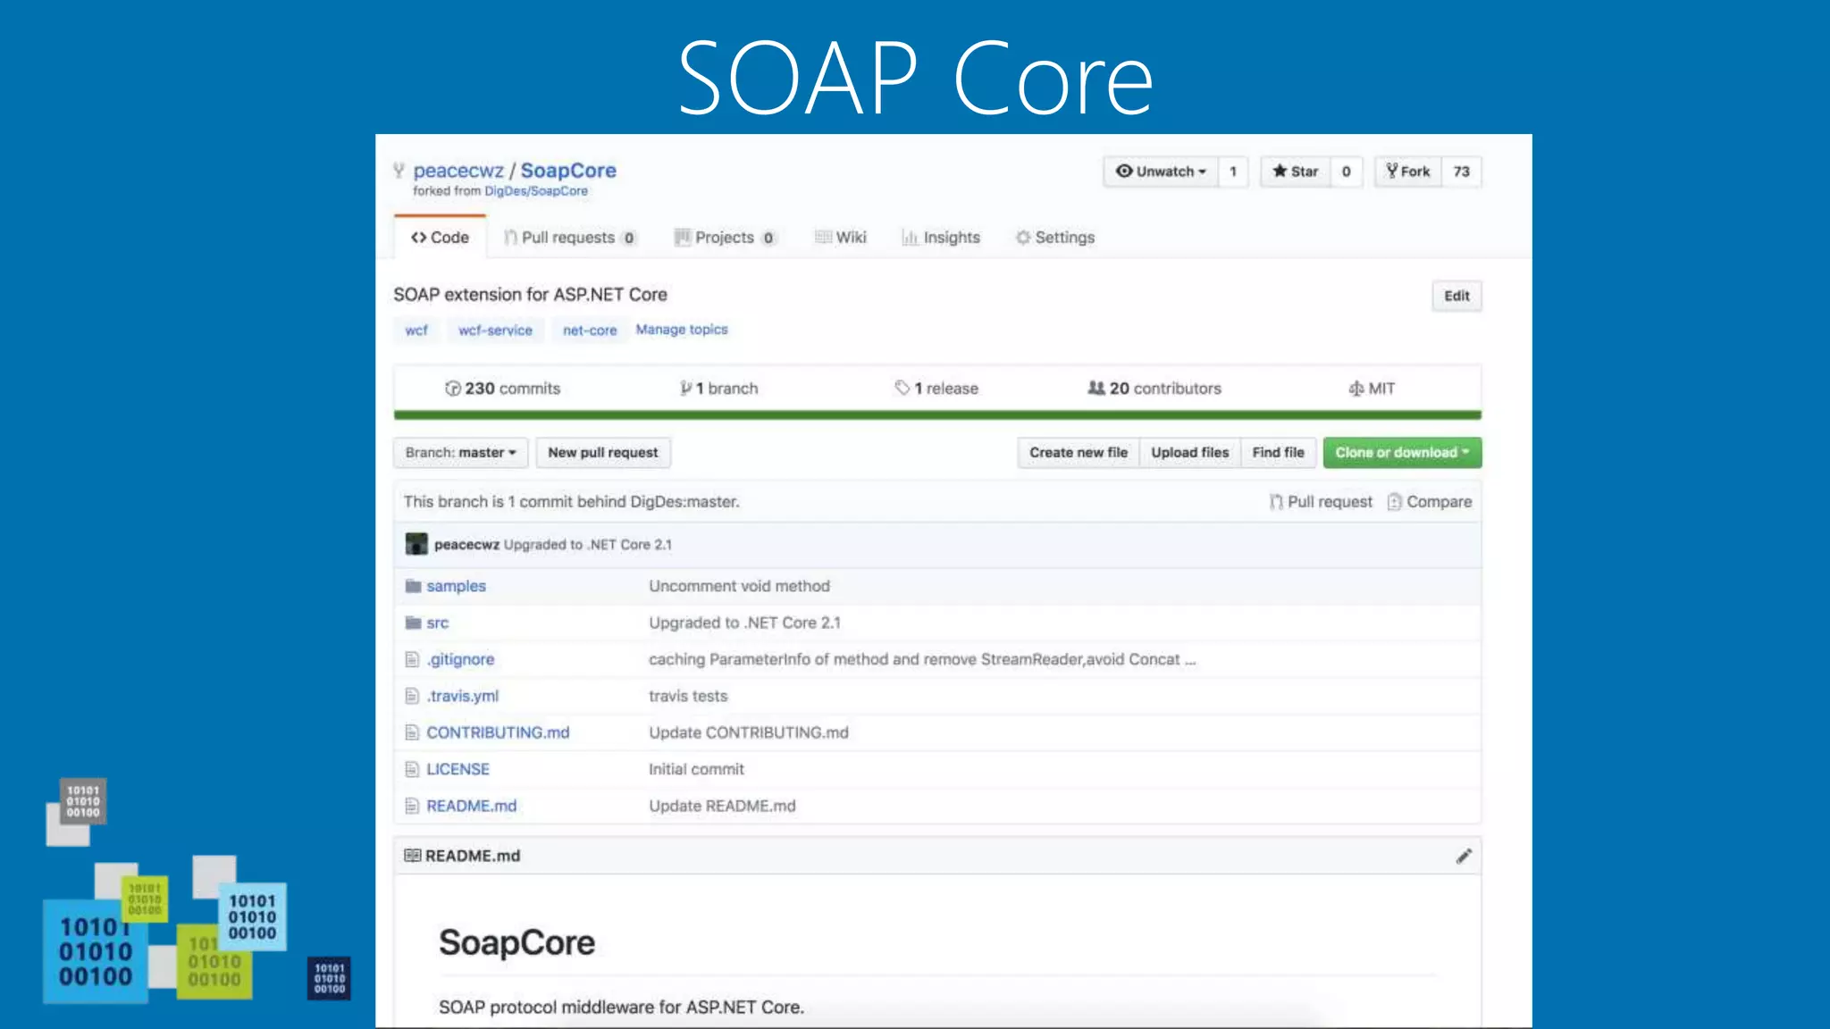The height and width of the screenshot is (1029, 1830).
Task: View the 20 contributors link
Action: (1154, 389)
